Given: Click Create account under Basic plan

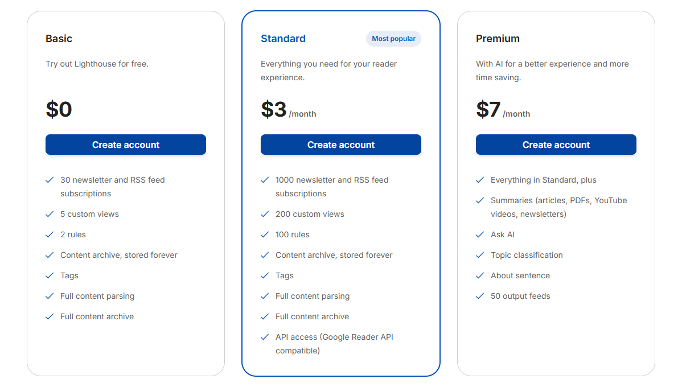Looking at the screenshot, I should tap(126, 145).
